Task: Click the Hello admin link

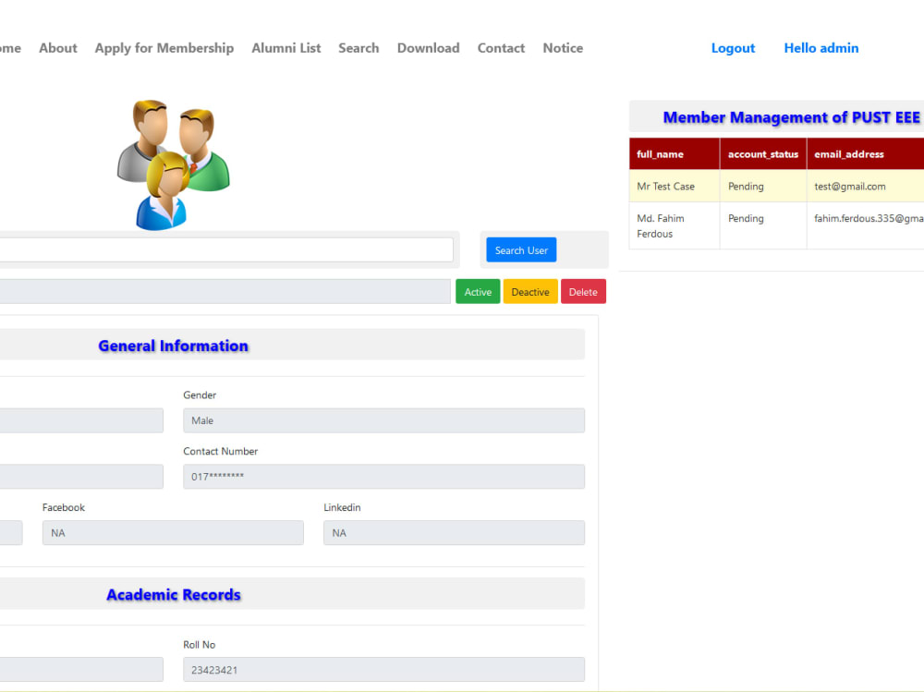Action: point(821,48)
